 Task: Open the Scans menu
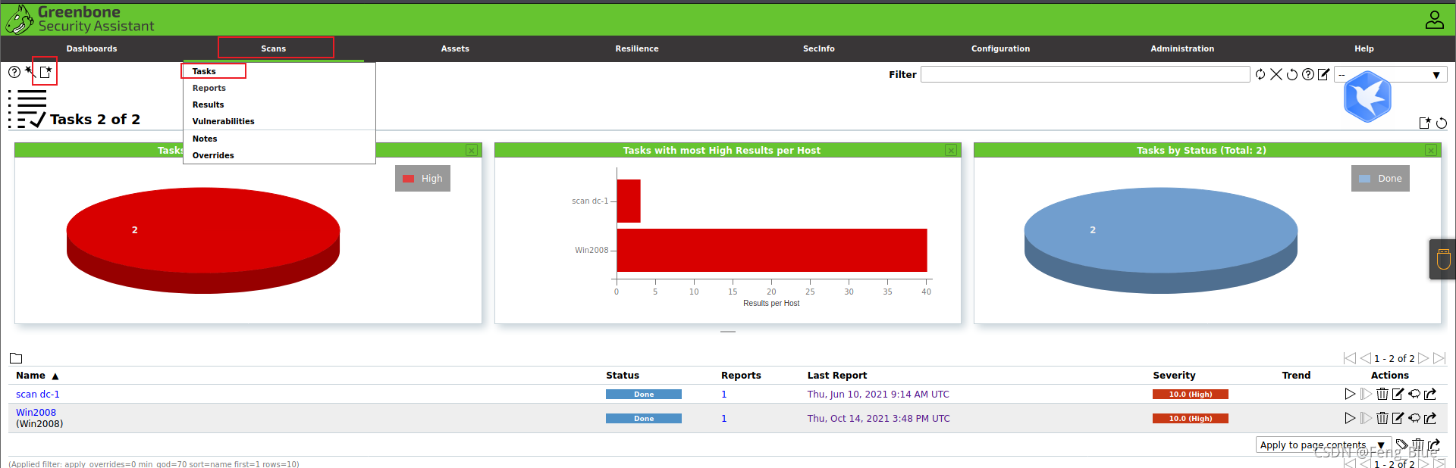274,48
